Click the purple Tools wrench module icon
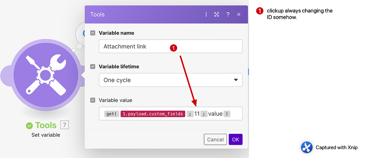365x158 pixels. pyautogui.click(x=45, y=74)
